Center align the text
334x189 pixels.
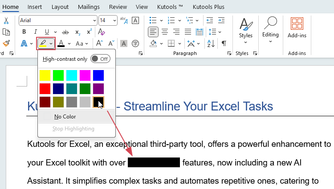(x=164, y=32)
